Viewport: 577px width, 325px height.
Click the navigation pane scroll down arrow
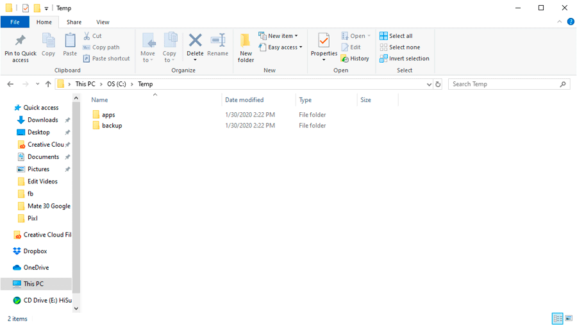pyautogui.click(x=76, y=309)
